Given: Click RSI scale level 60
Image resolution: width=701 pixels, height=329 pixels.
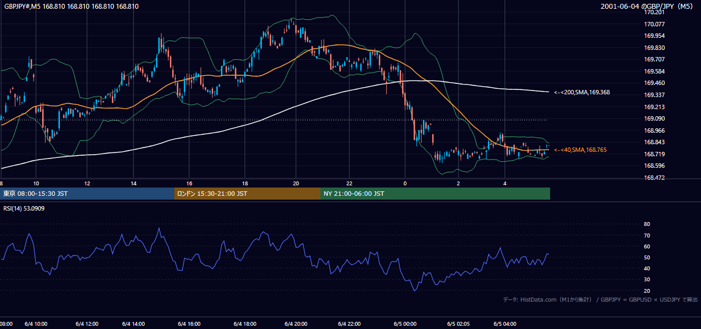Looking at the screenshot, I should [x=647, y=246].
